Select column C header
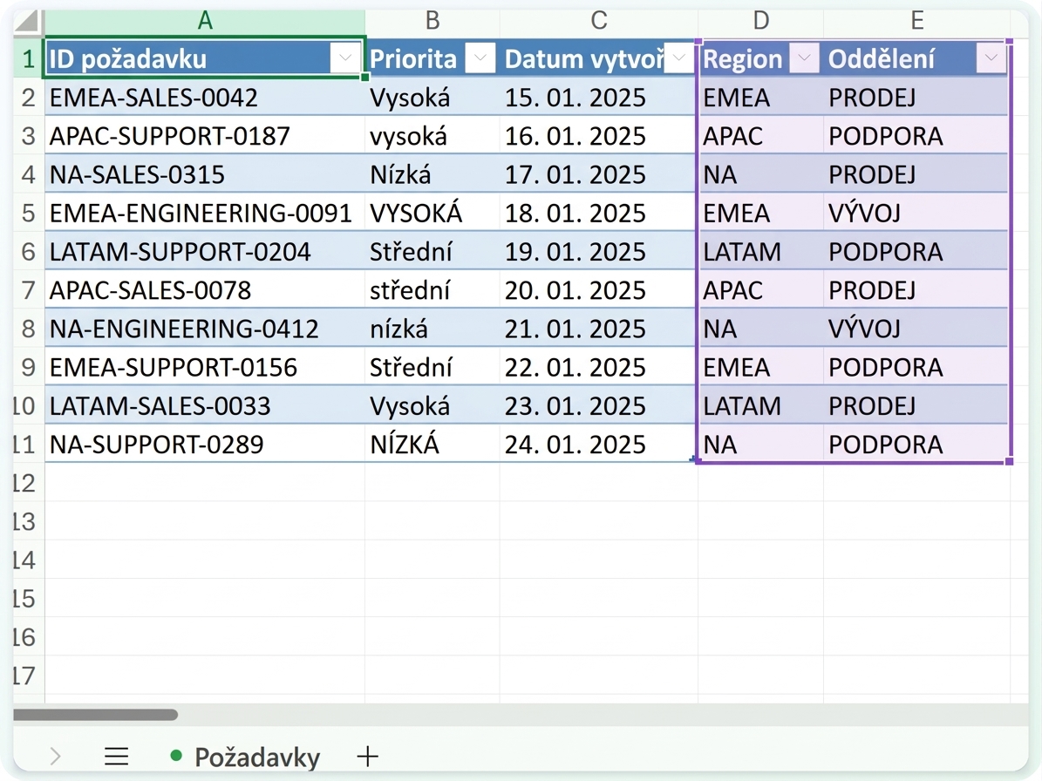Image resolution: width=1042 pixels, height=781 pixels. [x=599, y=21]
